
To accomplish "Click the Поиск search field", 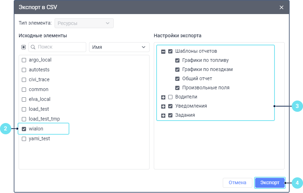I will tap(60, 47).
